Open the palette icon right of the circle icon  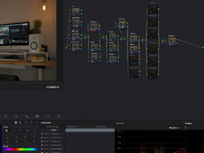pyautogui.click(x=16, y=116)
